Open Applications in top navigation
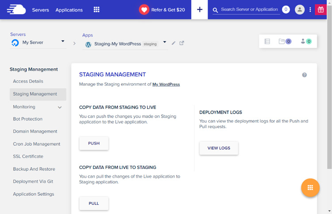Viewport: 332px width, 214px height. pos(69,10)
